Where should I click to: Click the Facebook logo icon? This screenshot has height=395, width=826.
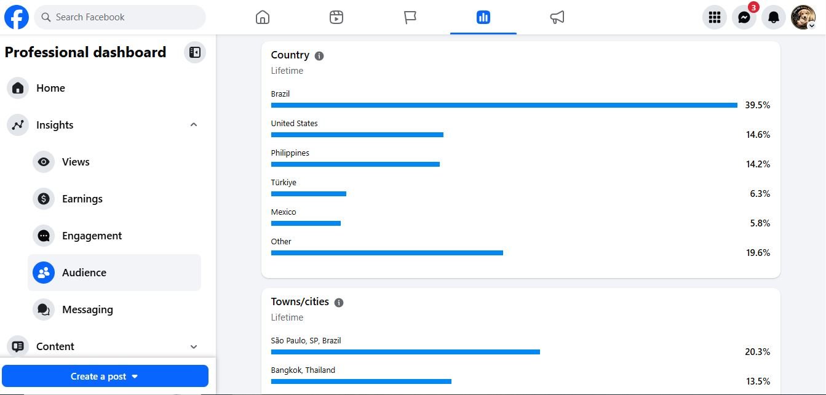[x=17, y=17]
